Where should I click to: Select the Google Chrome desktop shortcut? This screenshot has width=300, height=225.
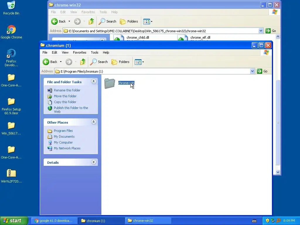click(x=11, y=32)
